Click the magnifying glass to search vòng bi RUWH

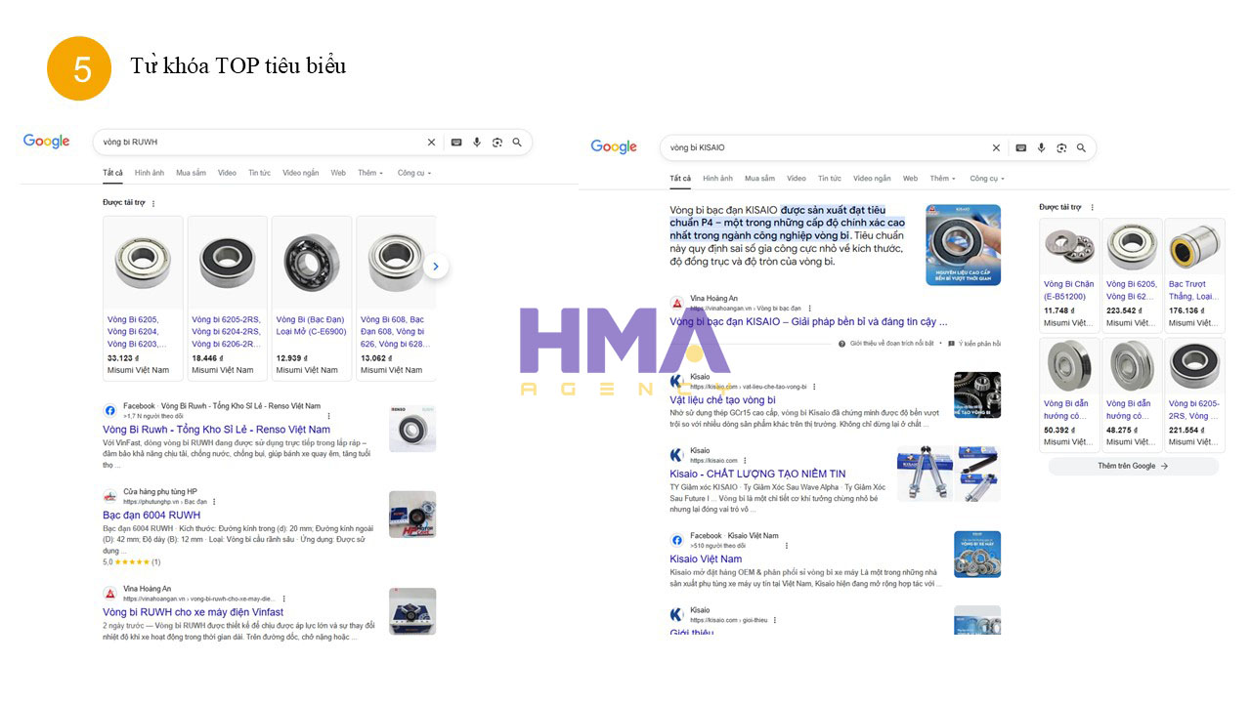point(517,142)
